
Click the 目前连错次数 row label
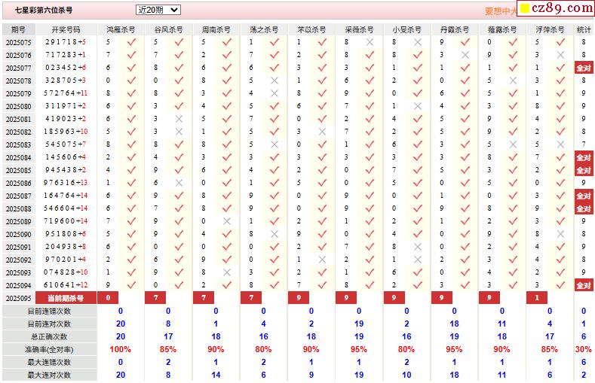pos(50,311)
